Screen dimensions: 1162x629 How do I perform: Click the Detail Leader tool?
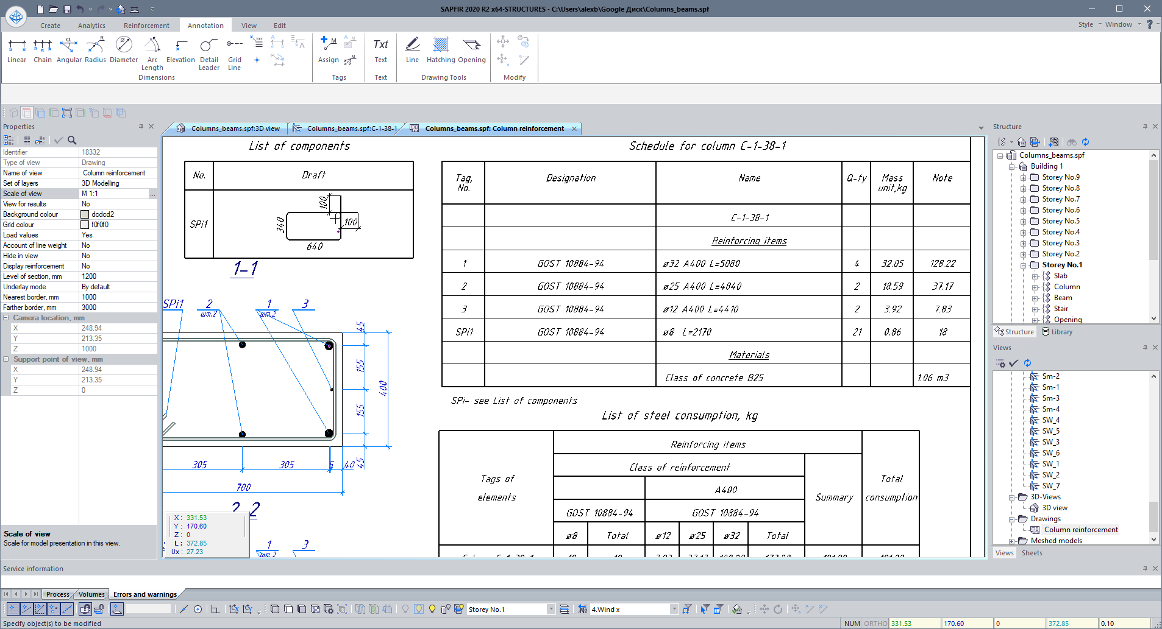click(x=209, y=52)
